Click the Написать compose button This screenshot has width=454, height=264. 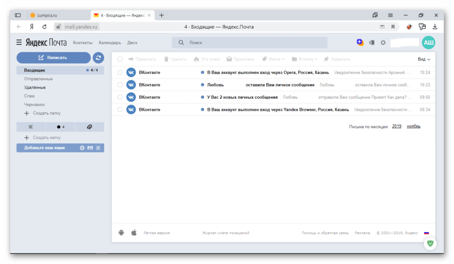53,57
